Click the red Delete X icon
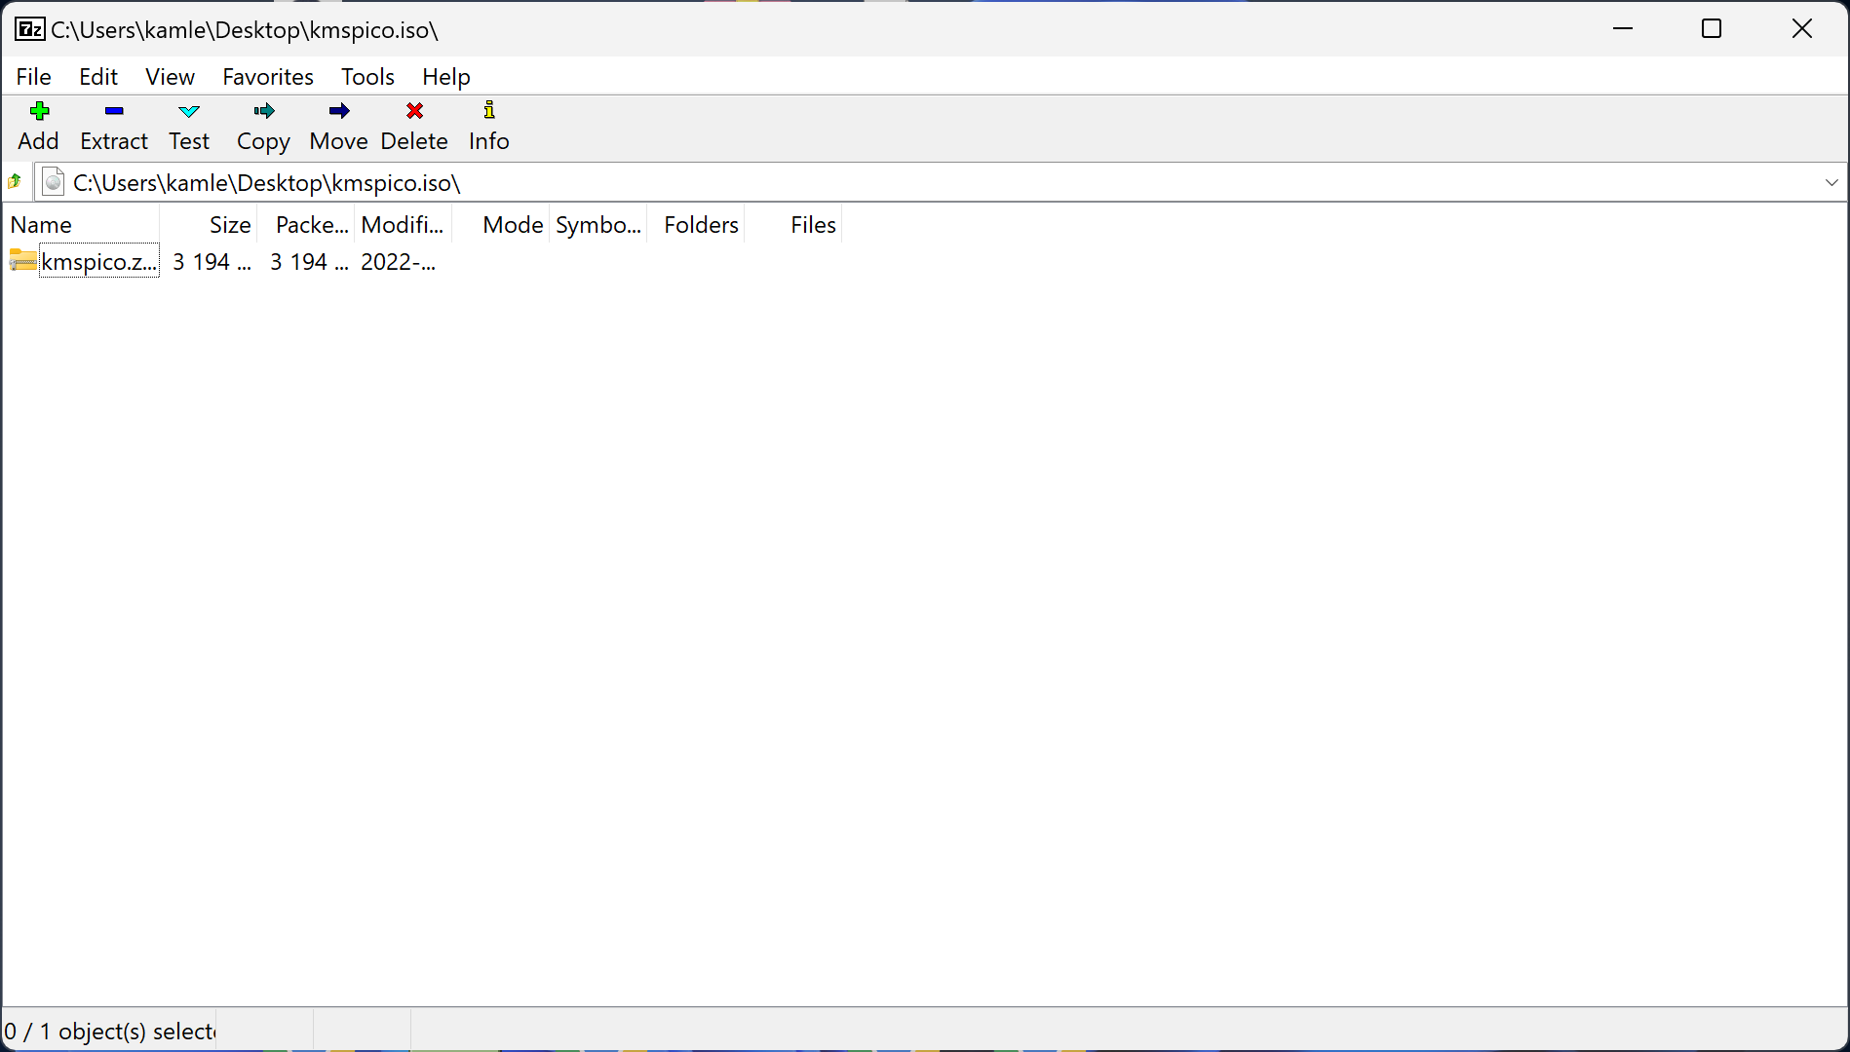The height and width of the screenshot is (1052, 1850). [414, 110]
